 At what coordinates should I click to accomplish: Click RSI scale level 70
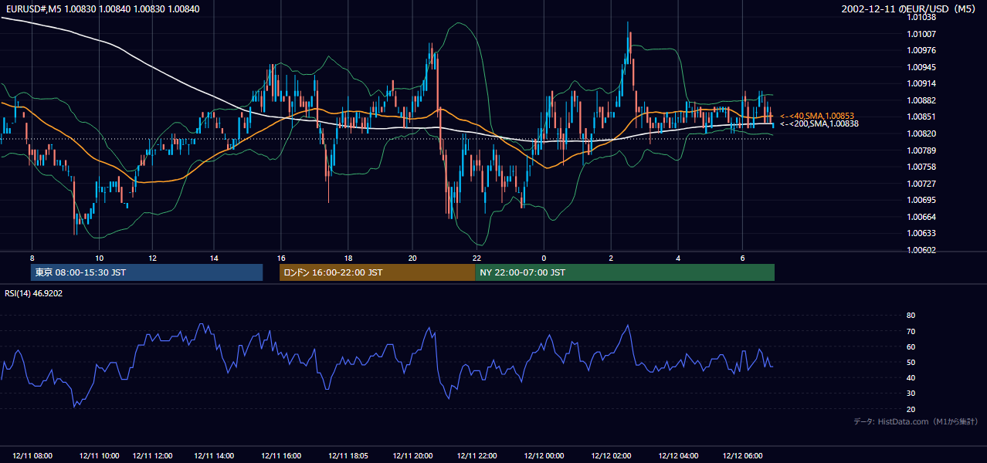911,331
